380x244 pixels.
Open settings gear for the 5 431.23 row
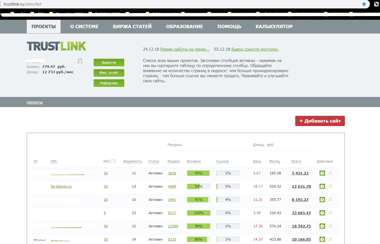coord(322,173)
